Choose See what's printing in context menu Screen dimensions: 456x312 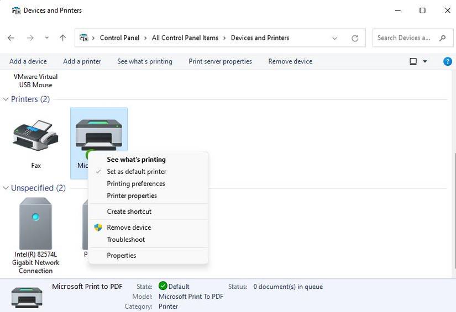tap(148, 160)
